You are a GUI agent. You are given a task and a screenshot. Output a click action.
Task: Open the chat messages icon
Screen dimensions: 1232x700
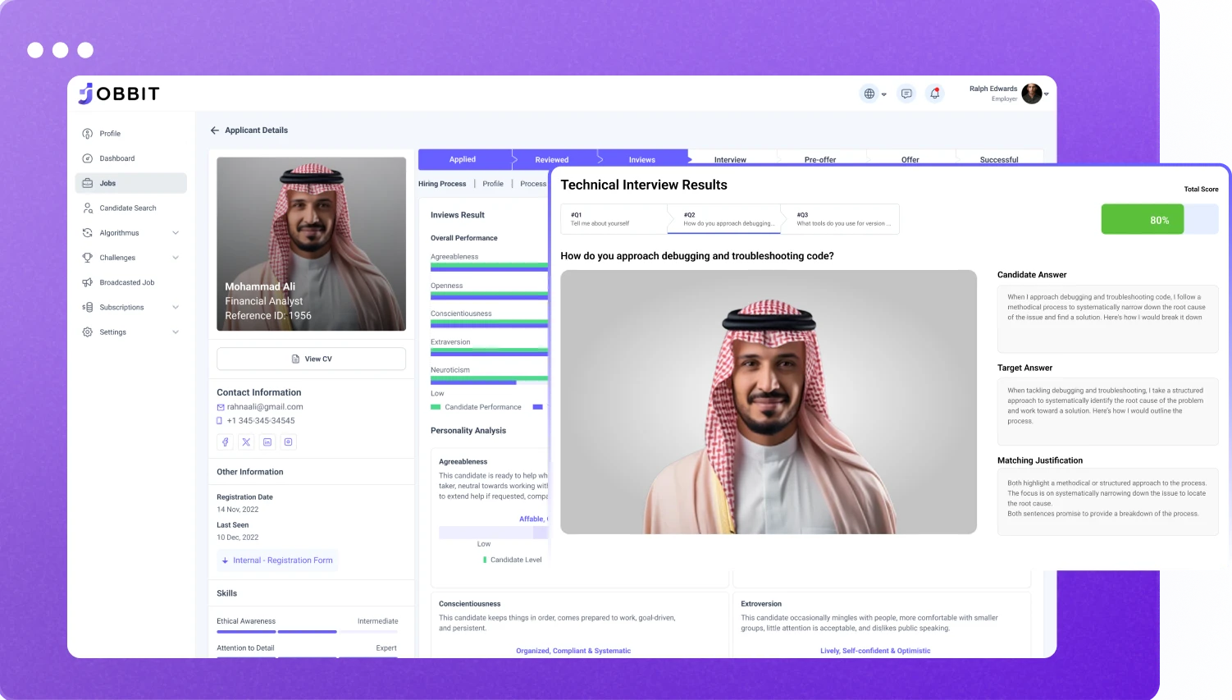tap(906, 94)
